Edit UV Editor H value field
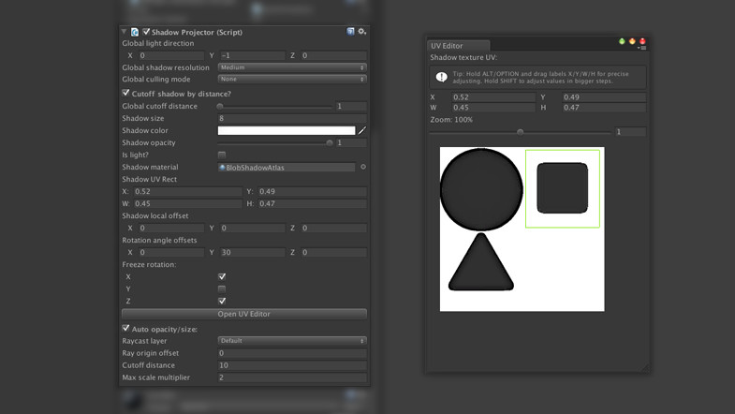The height and width of the screenshot is (414, 735). [x=604, y=108]
